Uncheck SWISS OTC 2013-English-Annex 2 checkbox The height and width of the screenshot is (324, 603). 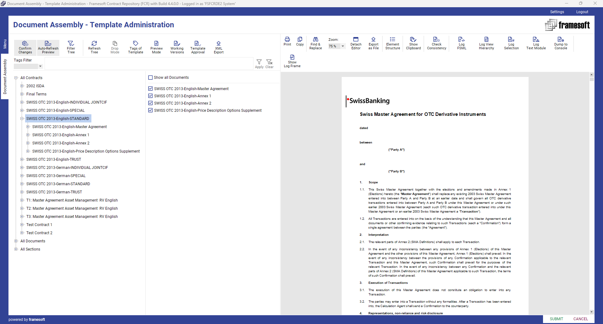pyautogui.click(x=150, y=103)
